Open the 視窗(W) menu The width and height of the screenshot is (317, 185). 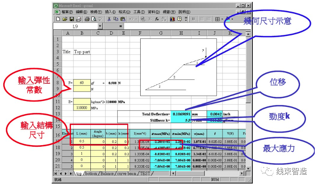[169, 12]
